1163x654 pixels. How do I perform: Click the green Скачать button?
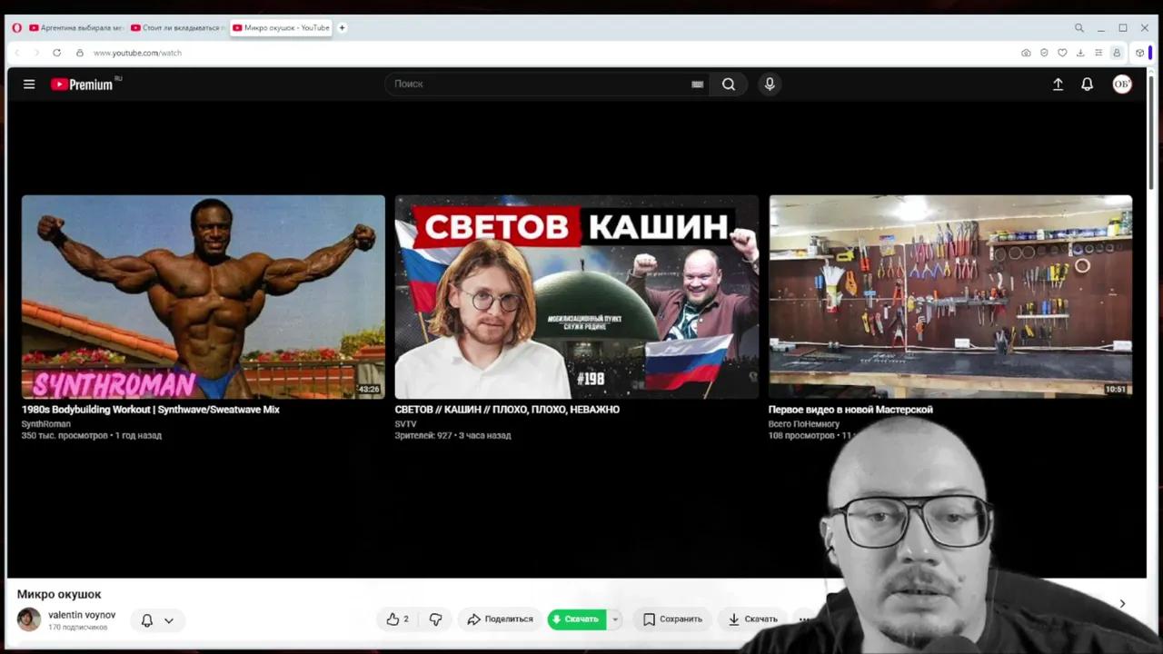[577, 619]
